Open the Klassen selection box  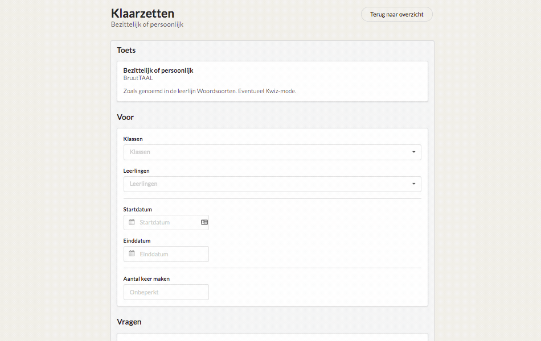(x=272, y=152)
